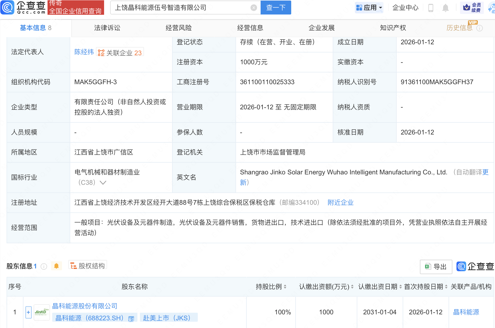Screen dimensions: 495x328
Task: Switch to the 知识产权 tab
Action: pyautogui.click(x=393, y=28)
